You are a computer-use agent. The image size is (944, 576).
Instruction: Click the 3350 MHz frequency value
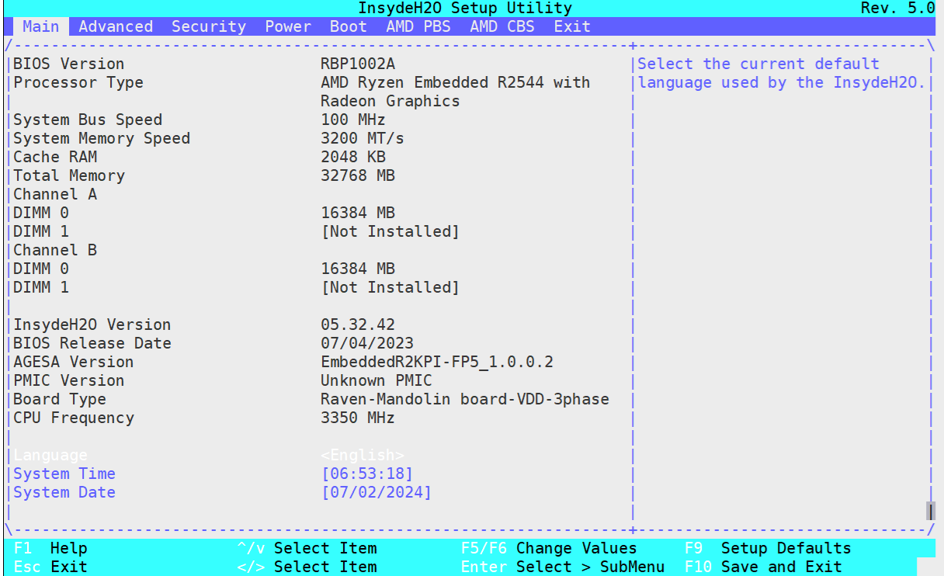click(358, 418)
